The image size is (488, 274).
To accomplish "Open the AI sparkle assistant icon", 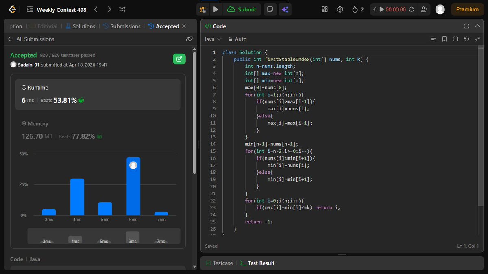I will [x=285, y=9].
